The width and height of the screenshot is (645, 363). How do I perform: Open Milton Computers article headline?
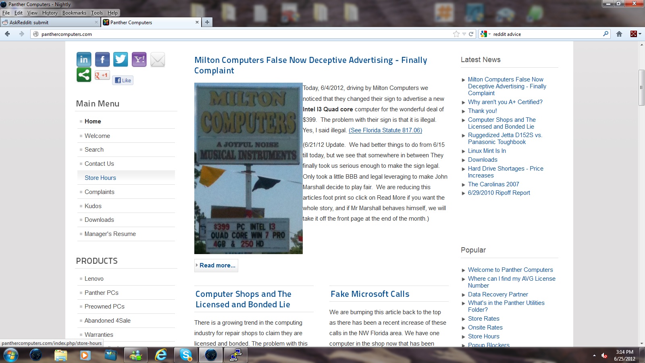pyautogui.click(x=310, y=65)
